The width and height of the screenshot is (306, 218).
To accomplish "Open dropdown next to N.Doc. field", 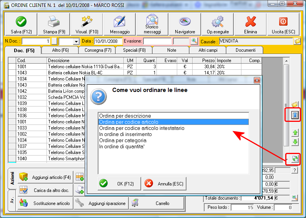I will pyautogui.click(x=76, y=41).
